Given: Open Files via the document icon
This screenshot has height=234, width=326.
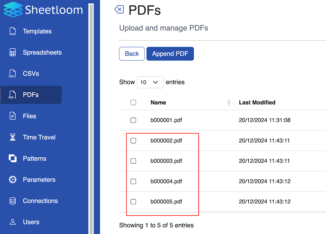Looking at the screenshot, I should [x=12, y=116].
